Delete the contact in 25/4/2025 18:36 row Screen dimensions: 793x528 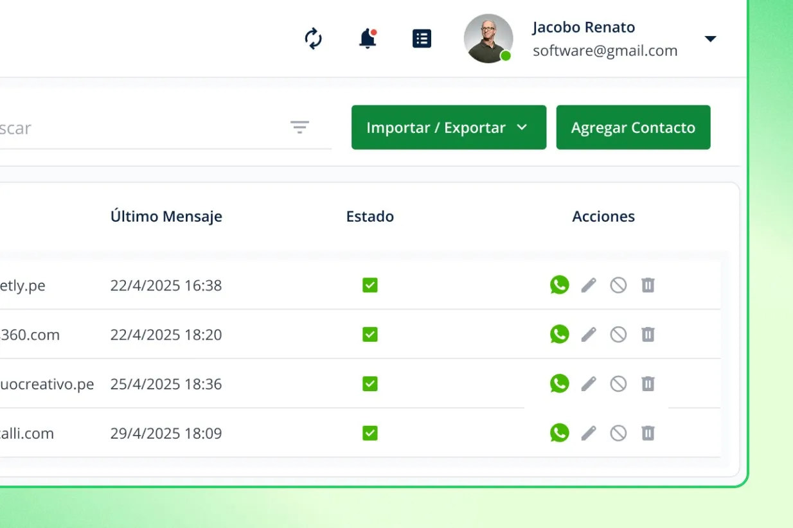pyautogui.click(x=648, y=384)
